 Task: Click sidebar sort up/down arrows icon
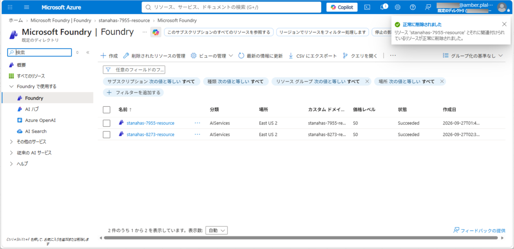coord(77,52)
